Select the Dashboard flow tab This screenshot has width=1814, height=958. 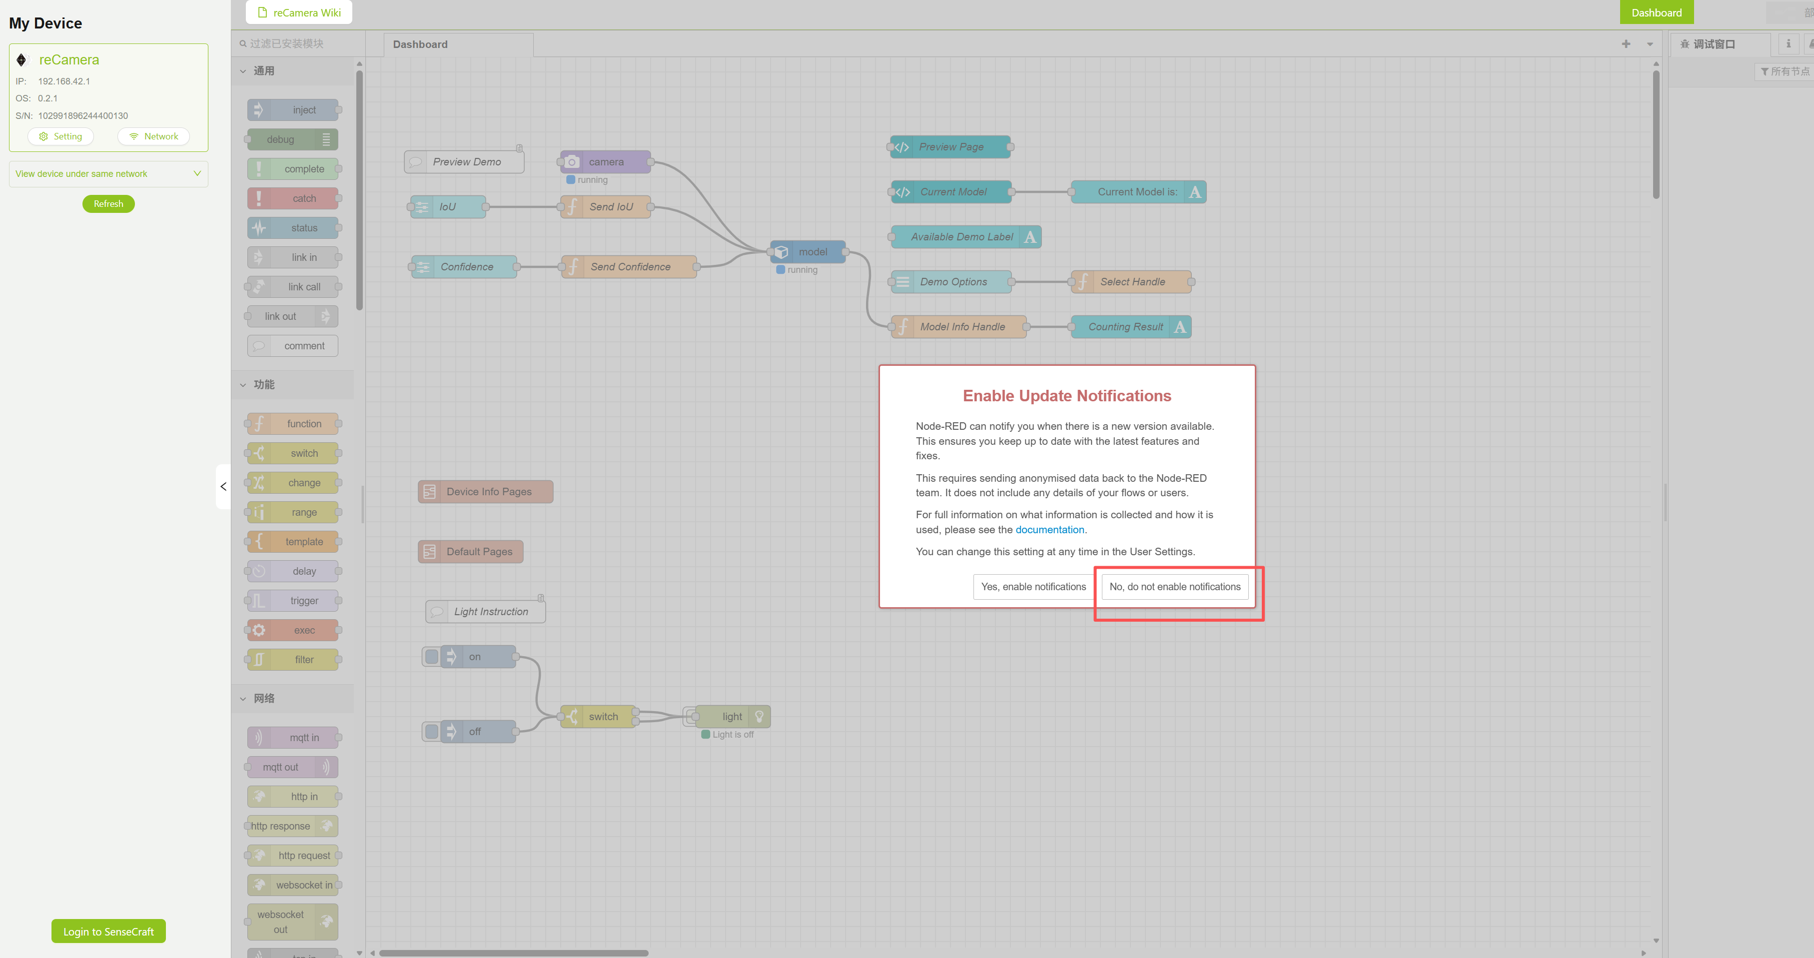click(x=420, y=44)
